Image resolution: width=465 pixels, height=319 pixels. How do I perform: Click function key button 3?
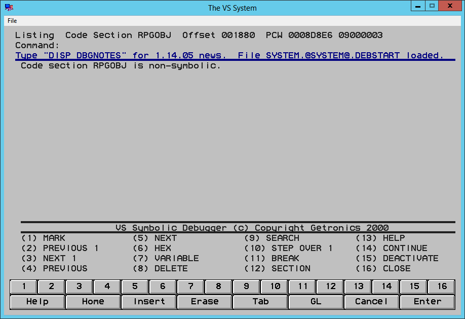(80, 287)
